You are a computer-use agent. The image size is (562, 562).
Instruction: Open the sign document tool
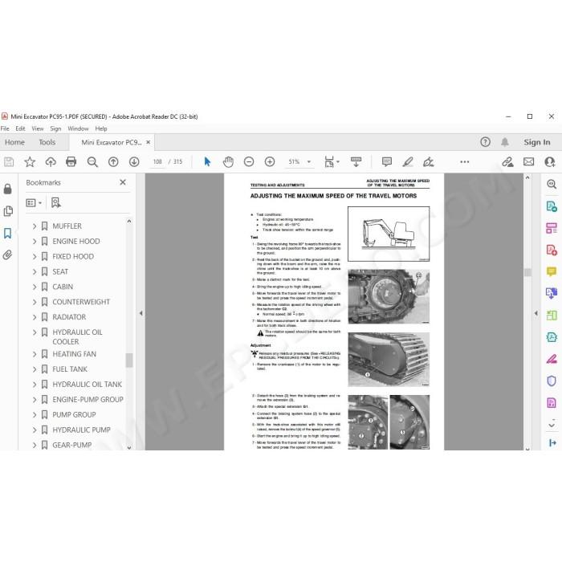428,162
